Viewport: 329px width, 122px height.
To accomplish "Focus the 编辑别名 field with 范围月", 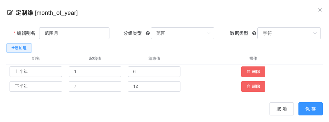I will (x=74, y=33).
